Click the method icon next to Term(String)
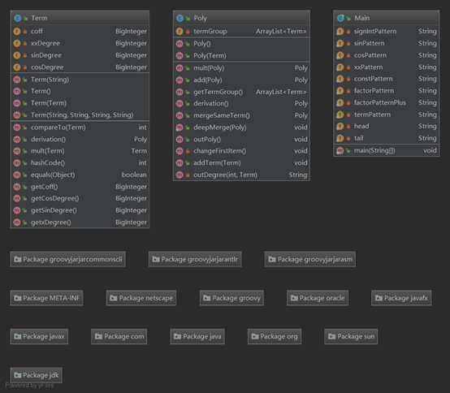Image resolution: width=450 pixels, height=393 pixels. click(x=16, y=80)
